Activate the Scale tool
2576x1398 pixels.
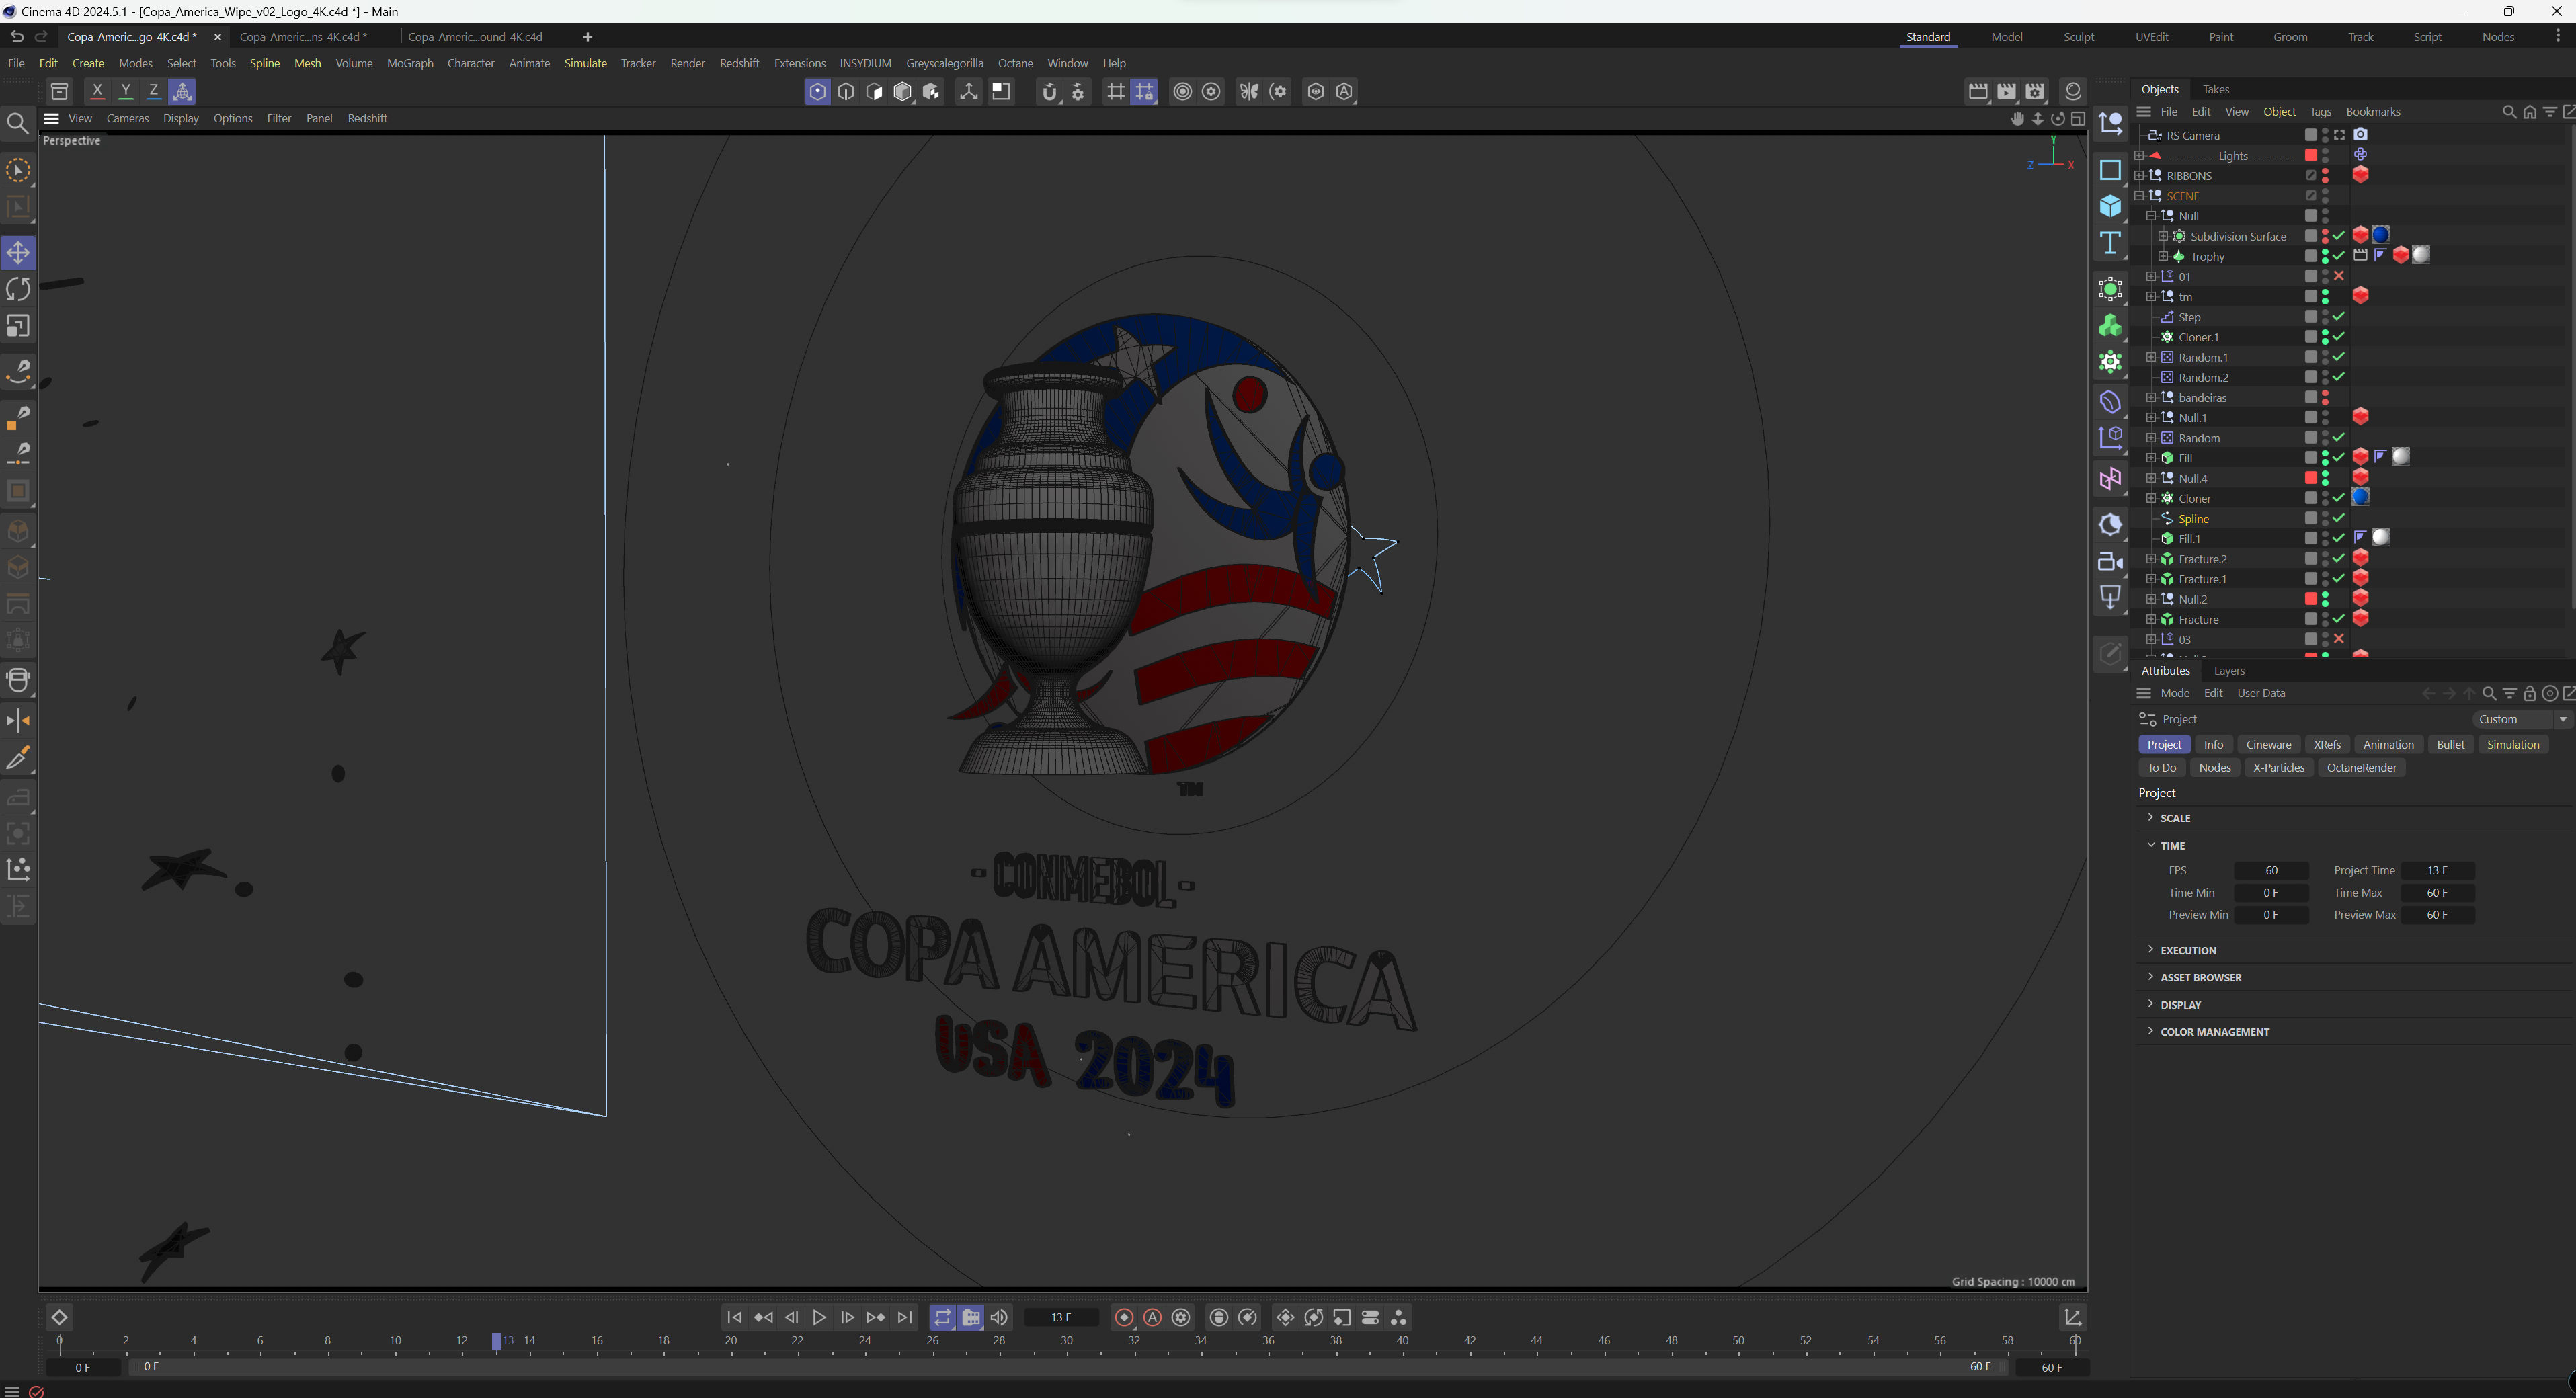[18, 326]
